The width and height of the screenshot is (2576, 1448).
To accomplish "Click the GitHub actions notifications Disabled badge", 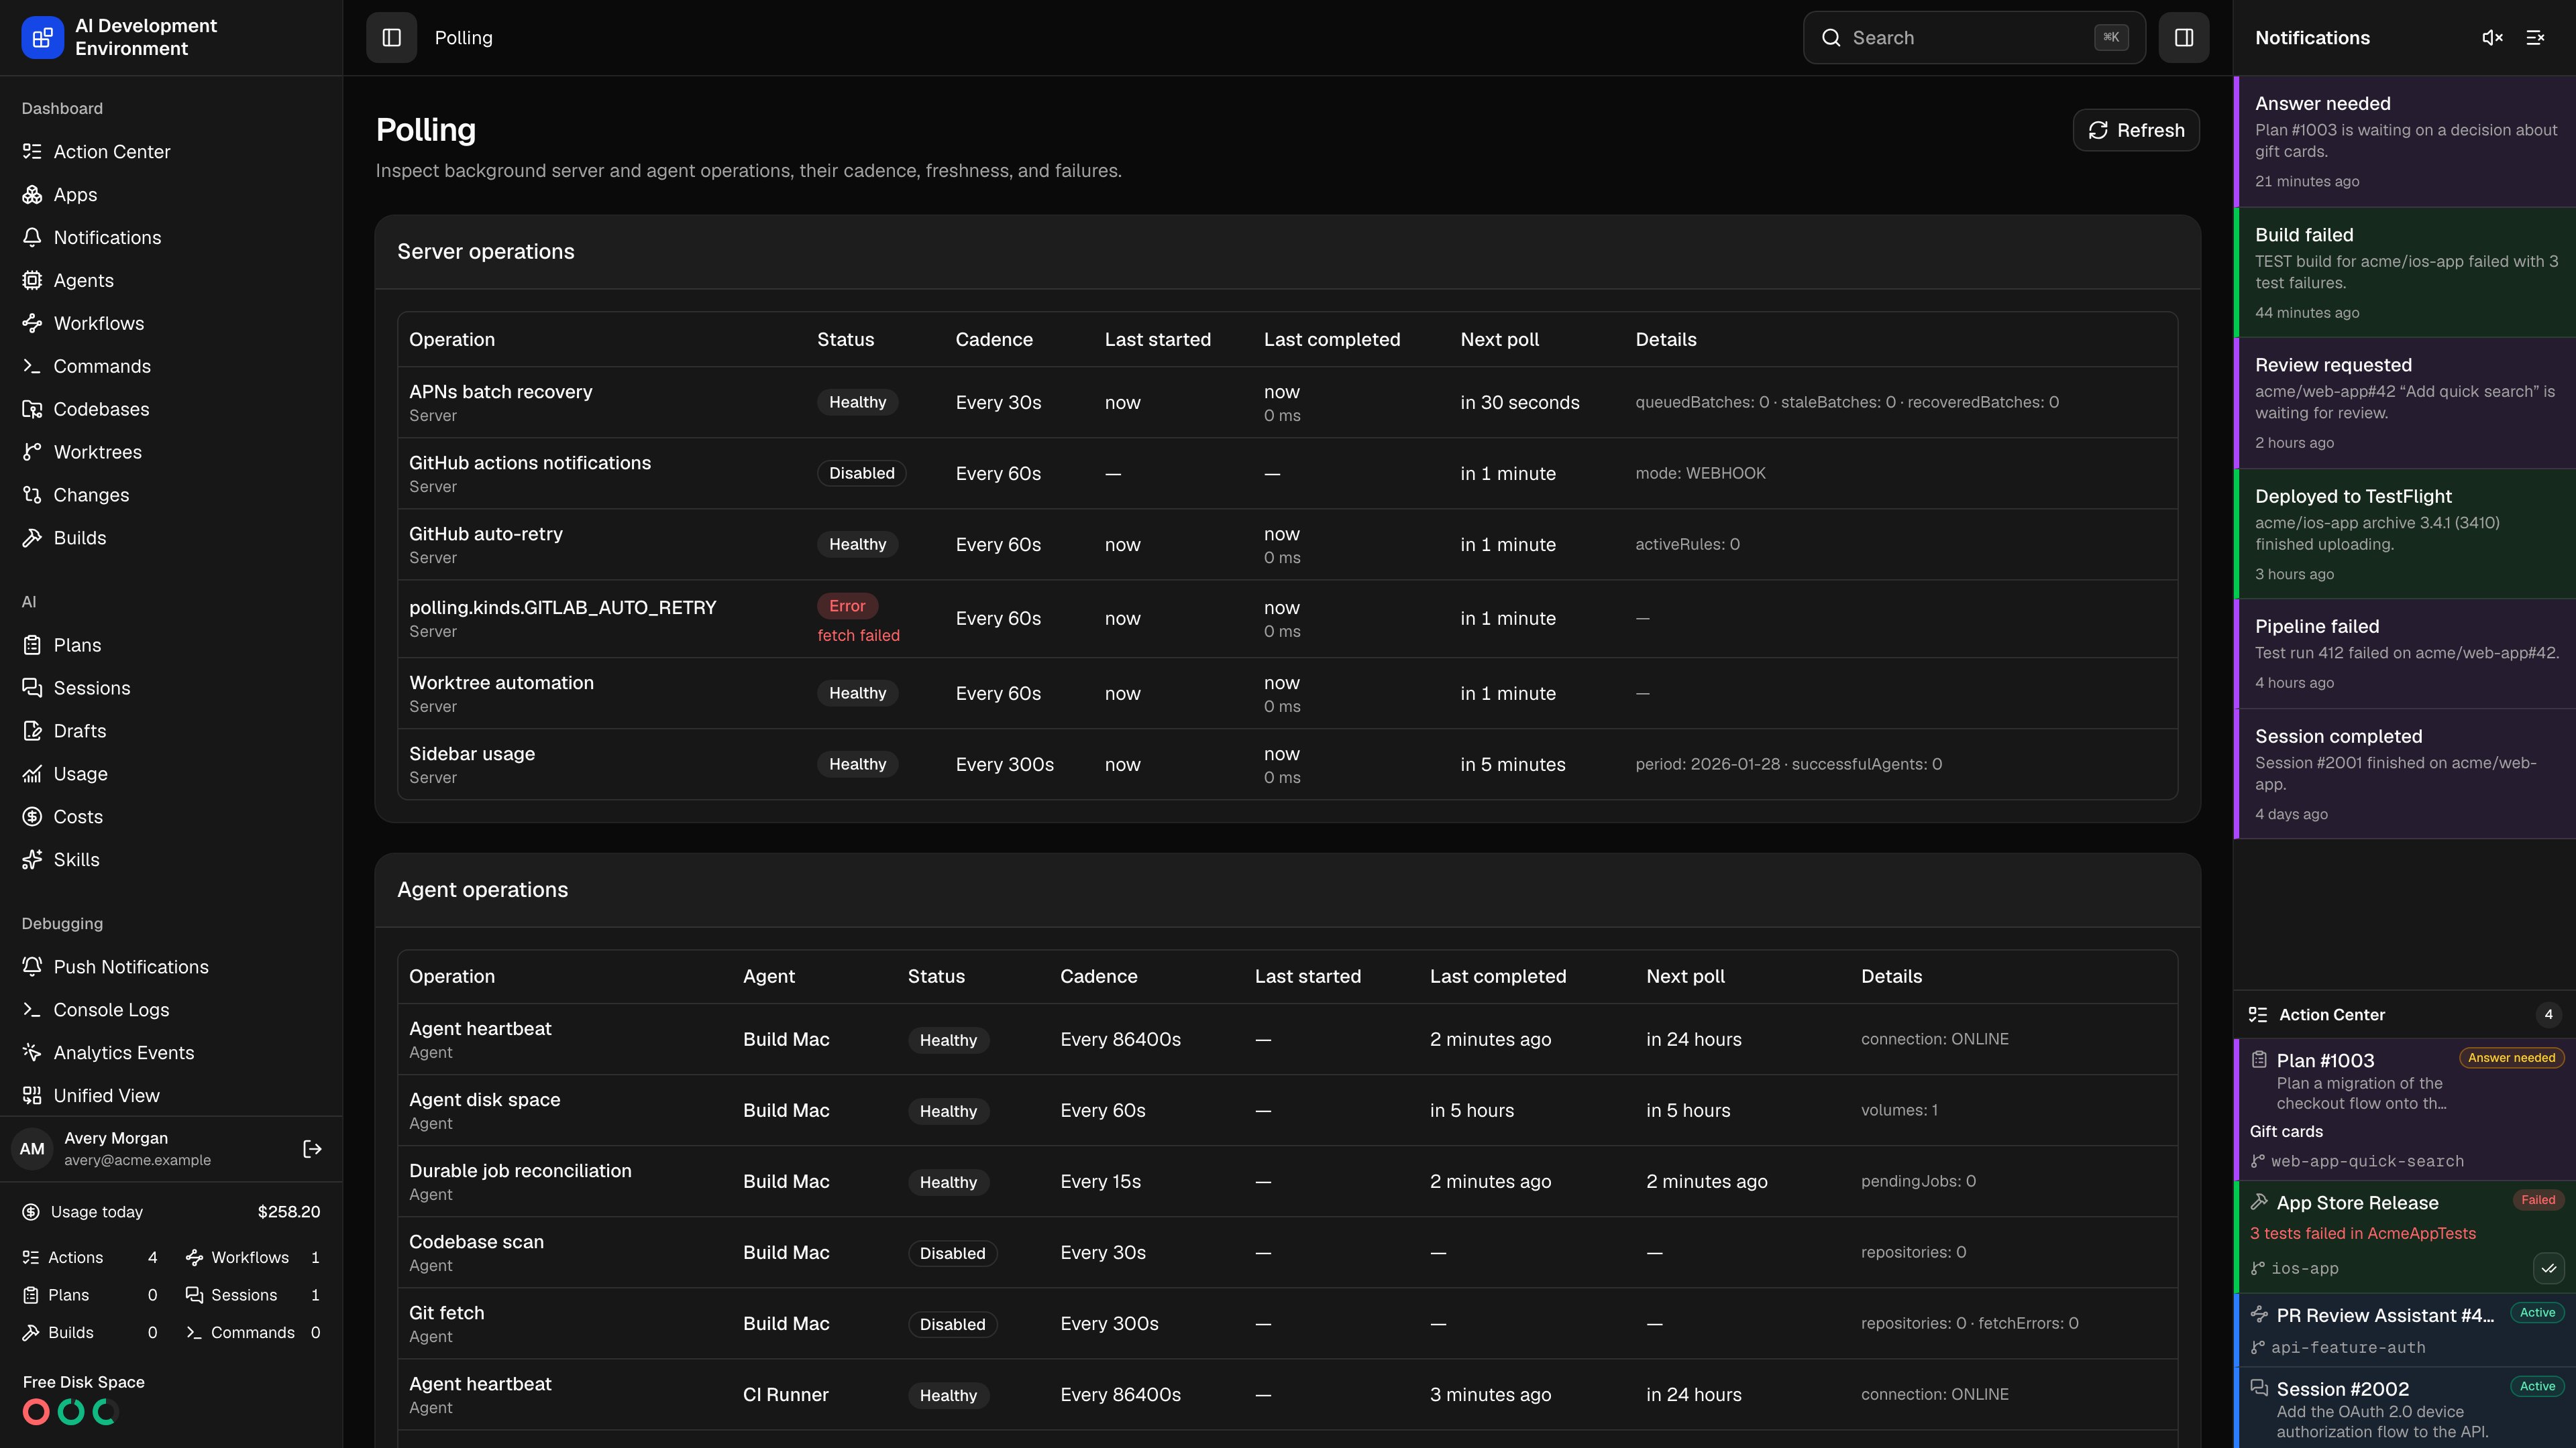I will coord(861,473).
